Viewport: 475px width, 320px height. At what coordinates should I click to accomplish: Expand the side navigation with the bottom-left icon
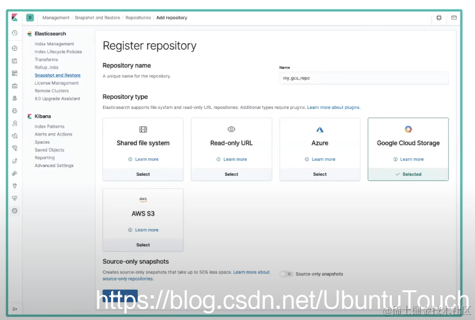14,309
